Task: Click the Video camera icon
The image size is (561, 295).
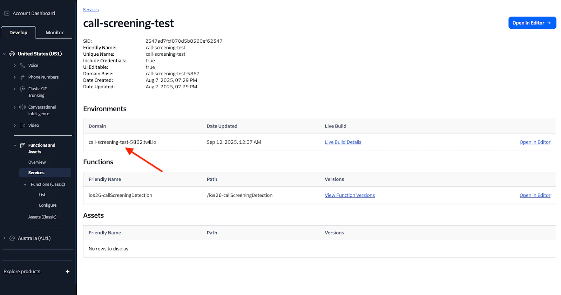Action: [x=22, y=125]
